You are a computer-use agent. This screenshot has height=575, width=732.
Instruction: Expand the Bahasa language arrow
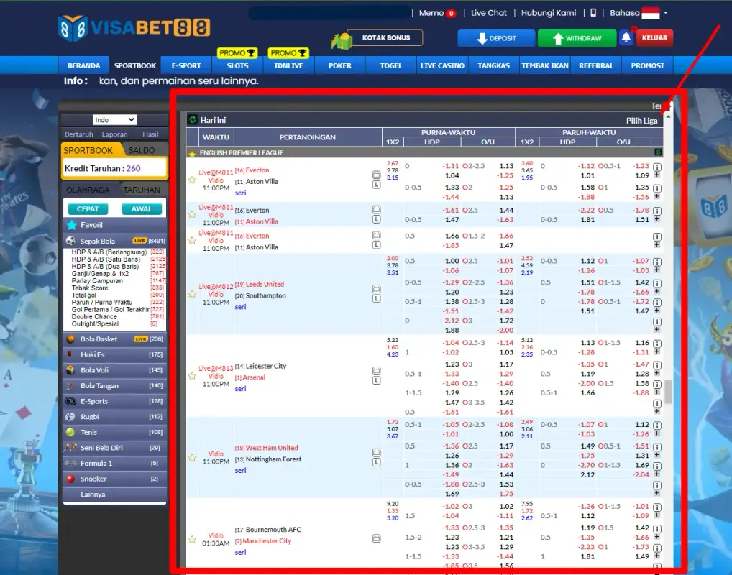point(666,13)
